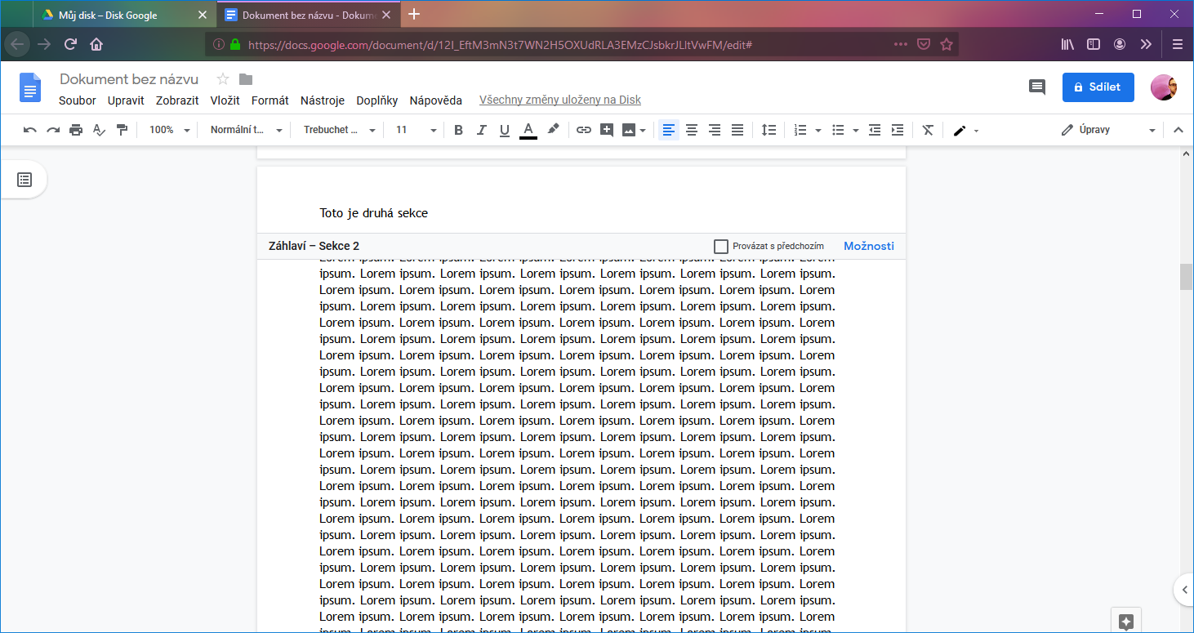Click the blue Sdílet share button
Viewport: 1194px width, 633px height.
[1098, 87]
